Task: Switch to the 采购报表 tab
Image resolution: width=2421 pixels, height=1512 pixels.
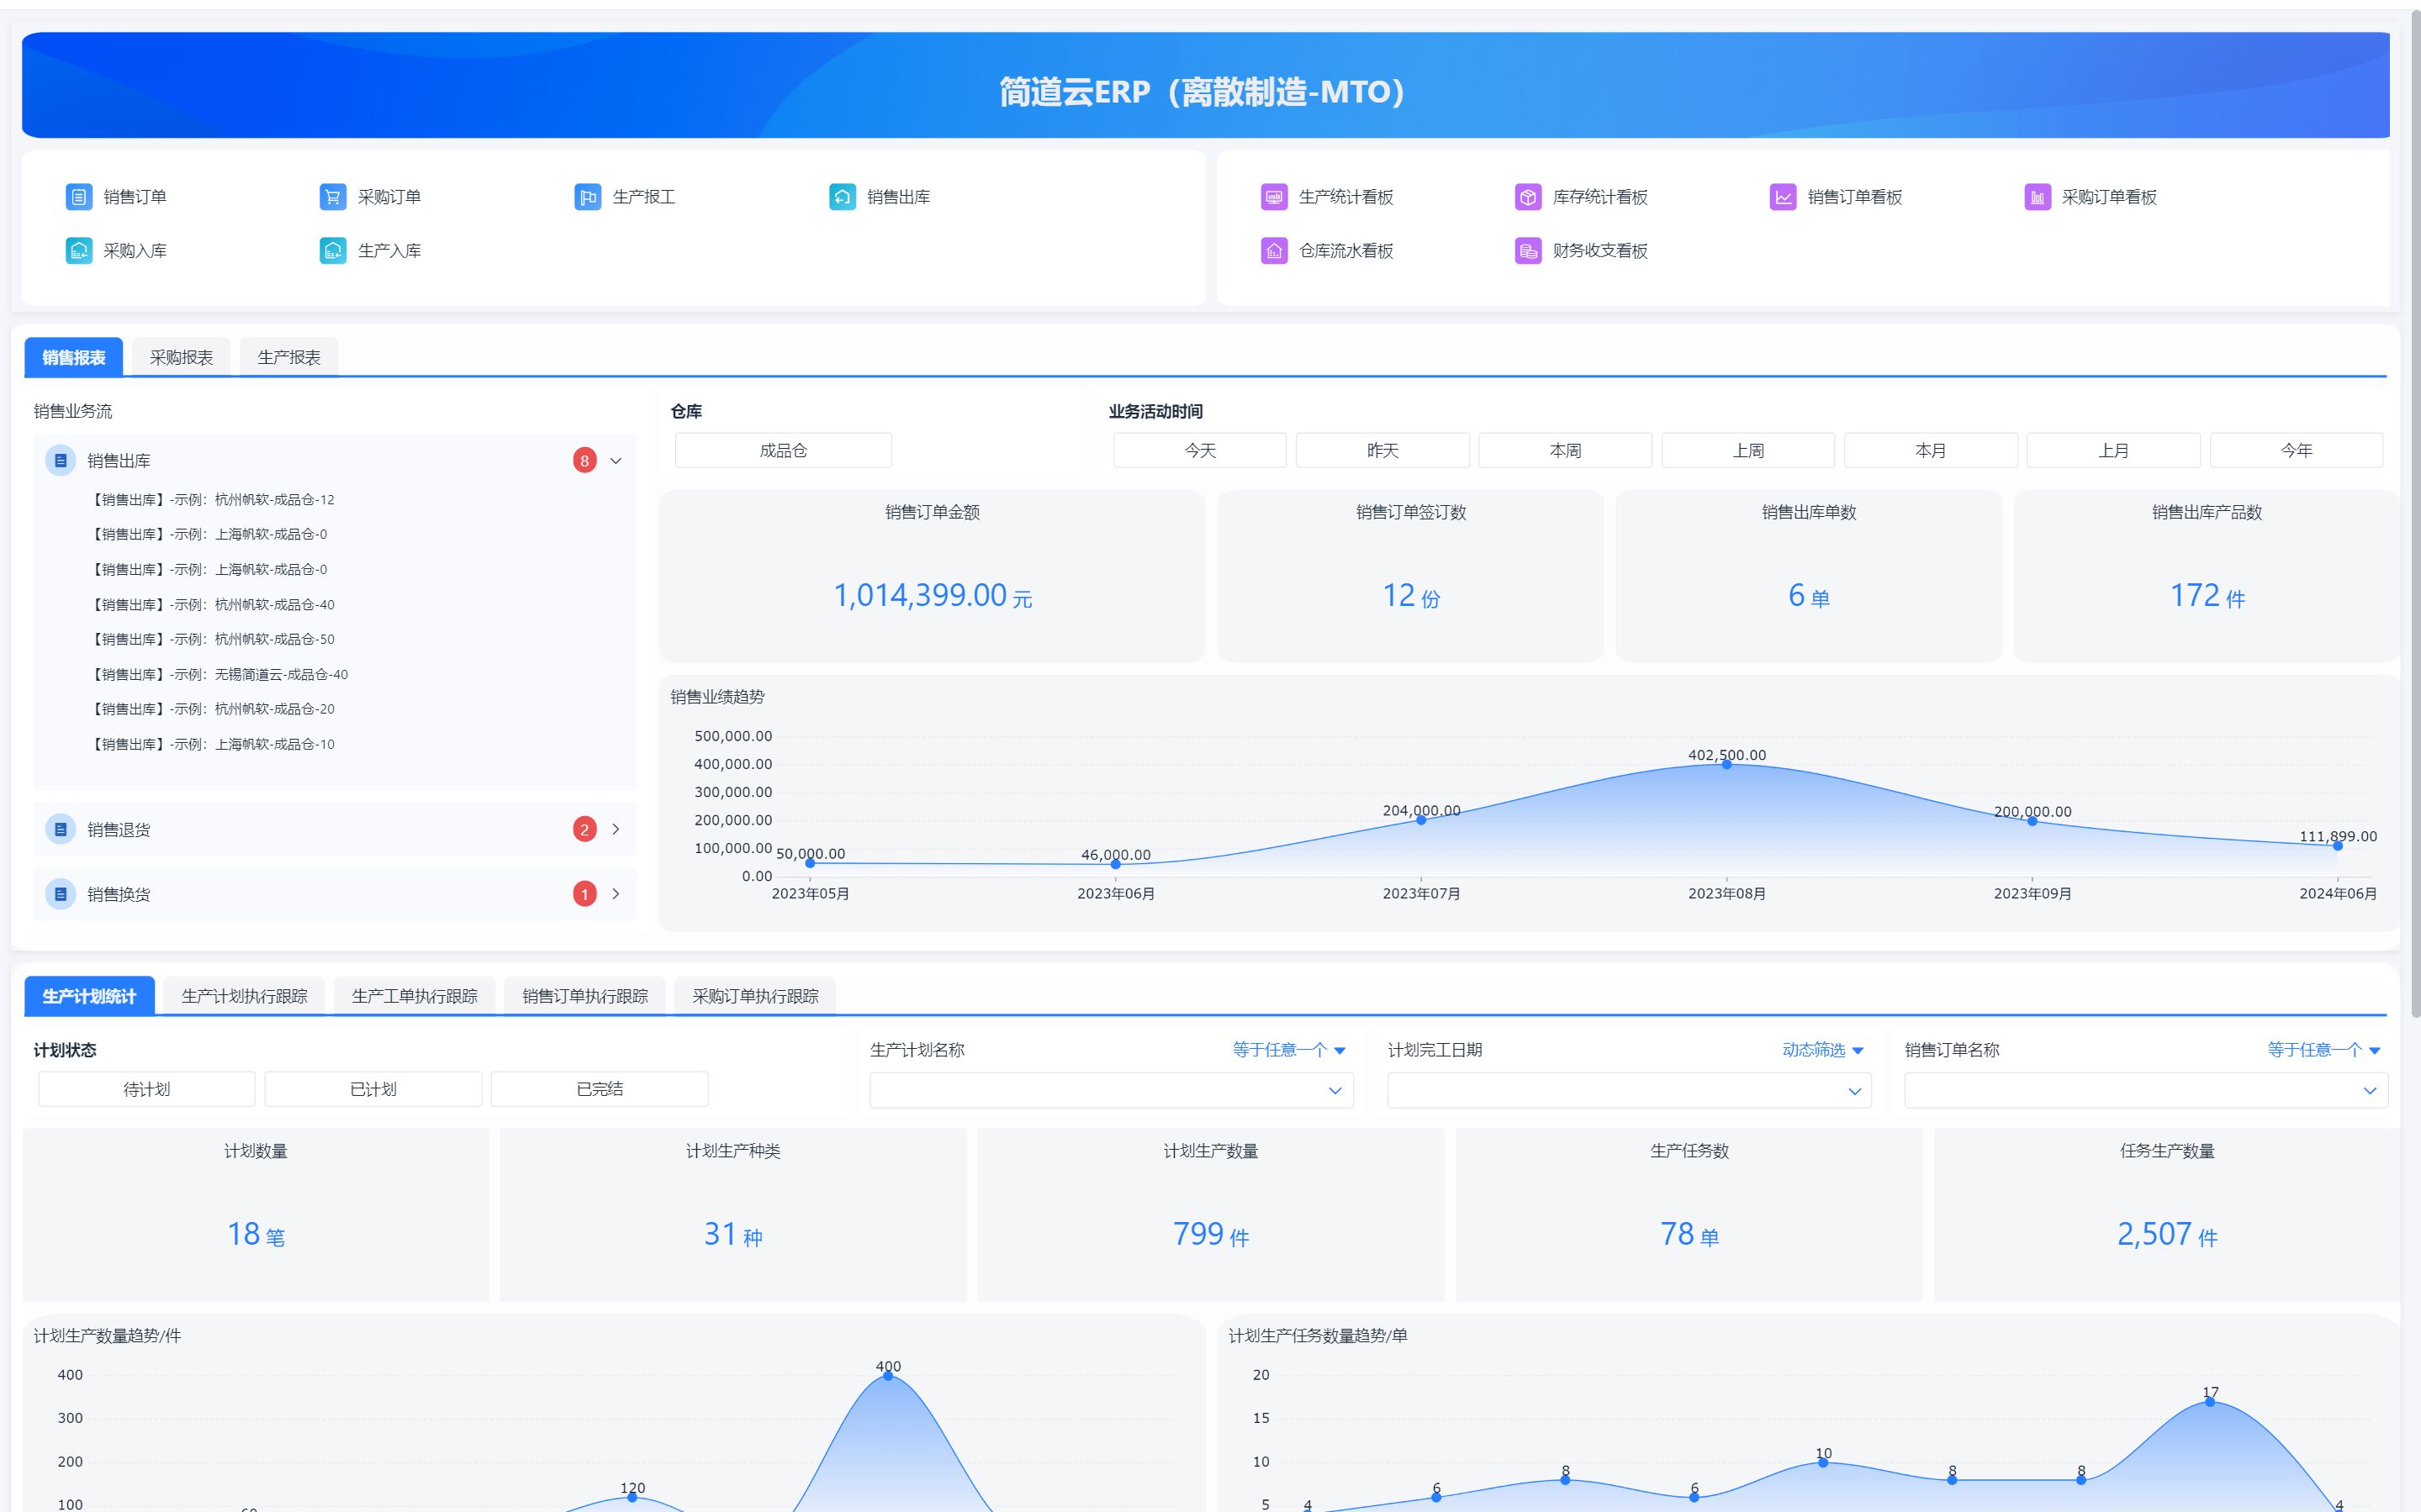Action: pos(181,357)
